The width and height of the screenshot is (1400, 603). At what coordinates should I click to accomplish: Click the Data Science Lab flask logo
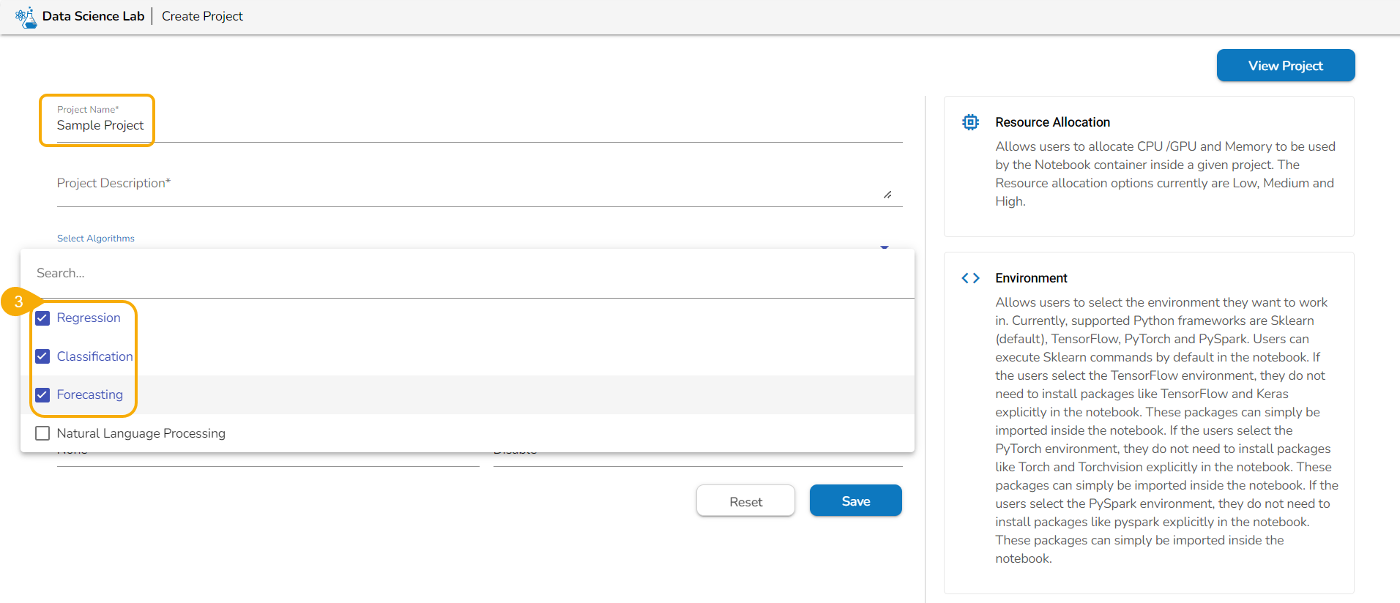click(x=26, y=17)
